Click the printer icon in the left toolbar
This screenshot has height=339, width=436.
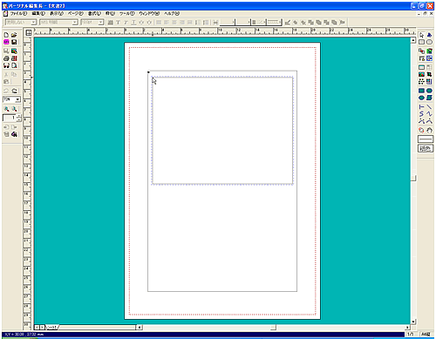[6, 58]
